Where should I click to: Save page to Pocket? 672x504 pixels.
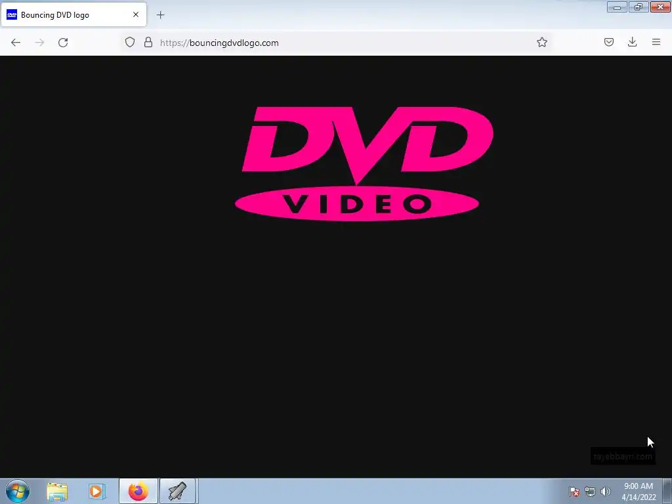pos(609,42)
